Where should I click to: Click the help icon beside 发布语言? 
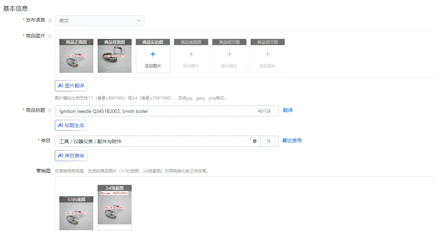[x=50, y=20]
